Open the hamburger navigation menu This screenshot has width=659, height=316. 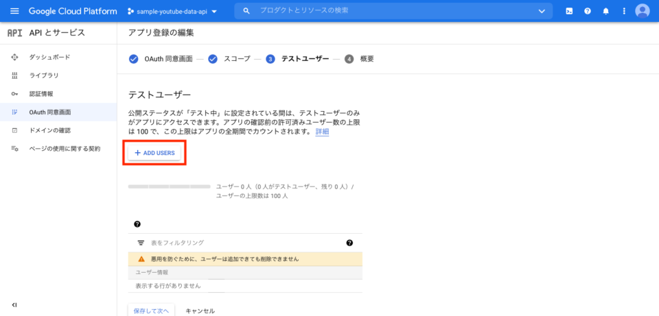click(14, 12)
